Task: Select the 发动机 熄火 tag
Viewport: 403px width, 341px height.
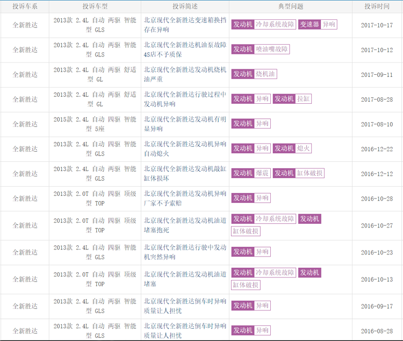Action: click(x=292, y=148)
